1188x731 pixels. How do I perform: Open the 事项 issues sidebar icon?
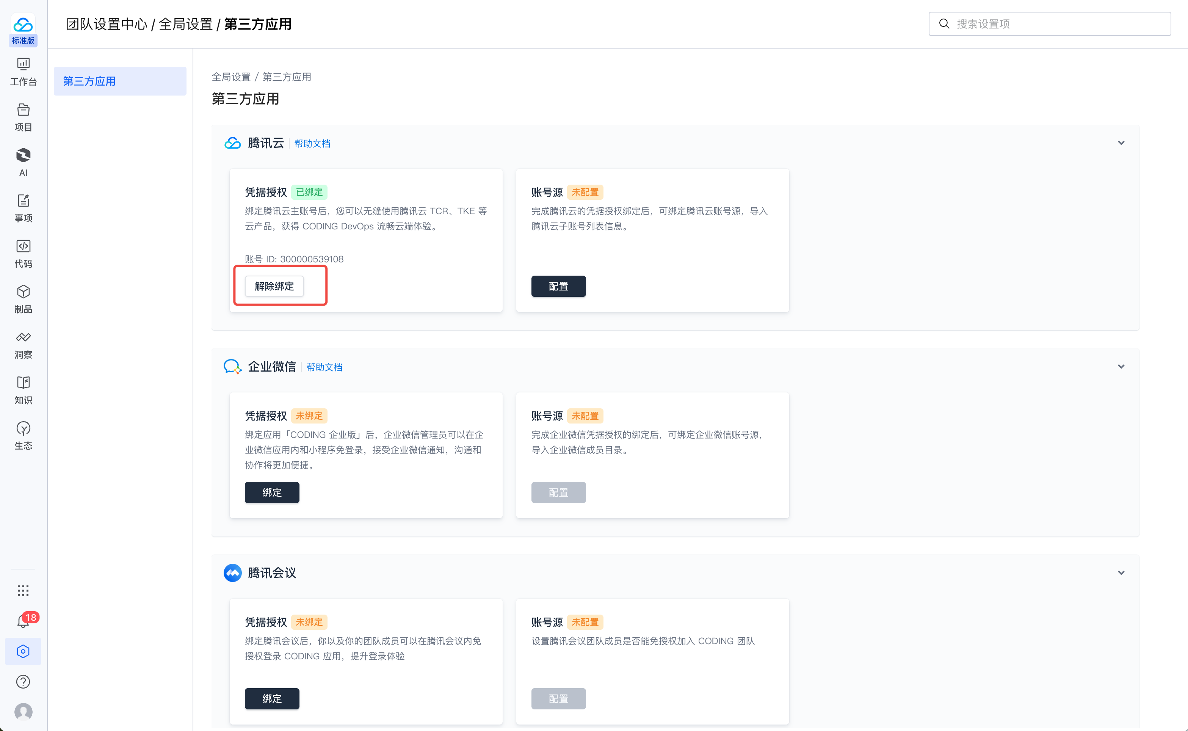coord(23,209)
